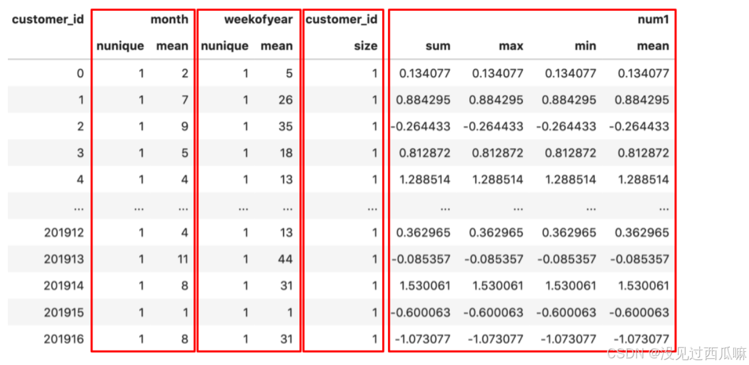This screenshot has width=749, height=365.
Task: Click the "num1" top-level column header
Action: point(653,19)
